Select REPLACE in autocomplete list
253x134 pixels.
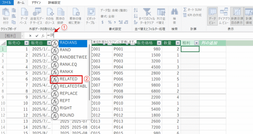tap(69, 94)
